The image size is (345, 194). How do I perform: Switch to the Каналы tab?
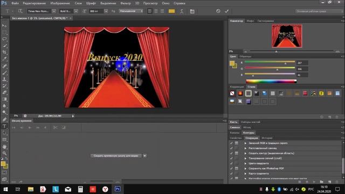234,133
